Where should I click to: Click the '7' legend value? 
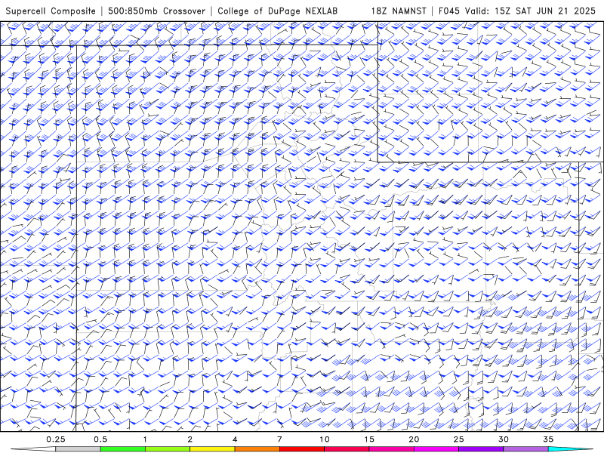tap(279, 439)
